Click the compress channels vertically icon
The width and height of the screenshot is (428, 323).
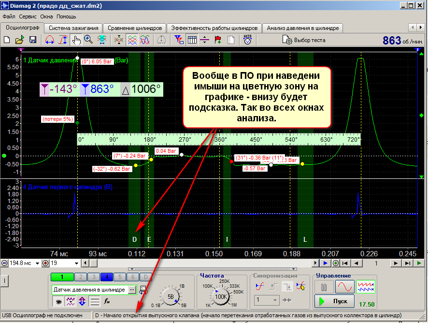pos(119,40)
